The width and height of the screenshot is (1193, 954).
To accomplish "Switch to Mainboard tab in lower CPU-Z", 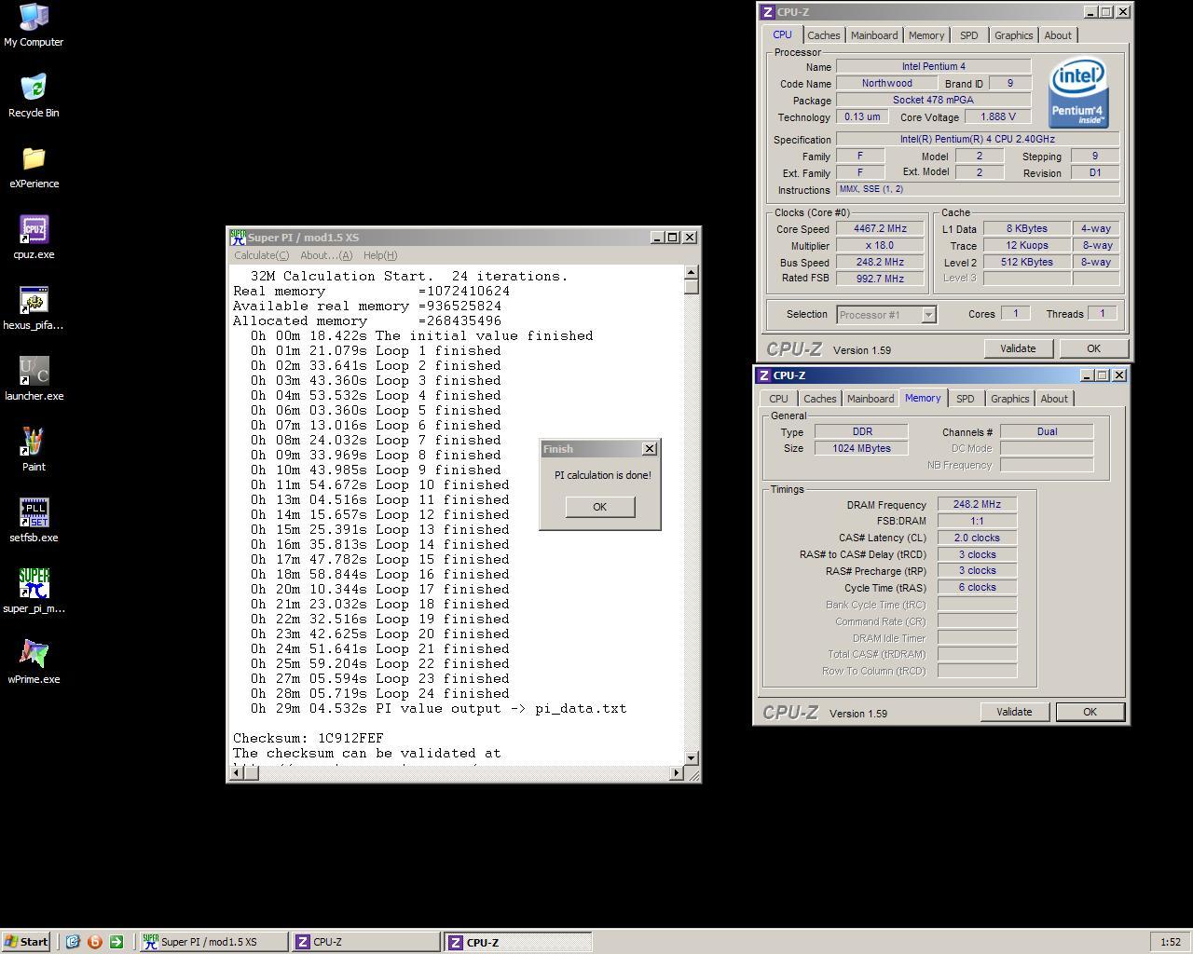I will tap(871, 399).
